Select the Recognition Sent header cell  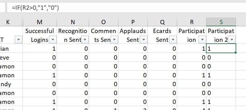73,35
